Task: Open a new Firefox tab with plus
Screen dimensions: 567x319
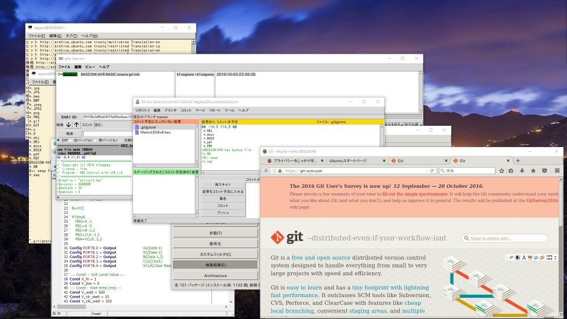Action: coord(518,161)
